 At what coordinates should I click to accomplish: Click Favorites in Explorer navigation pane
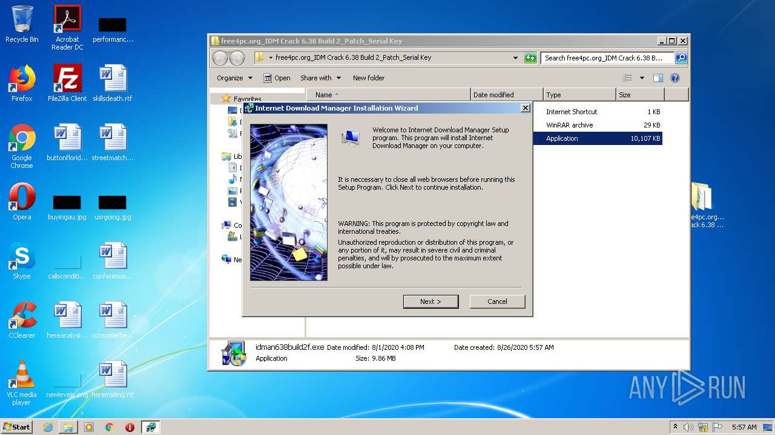tap(247, 99)
